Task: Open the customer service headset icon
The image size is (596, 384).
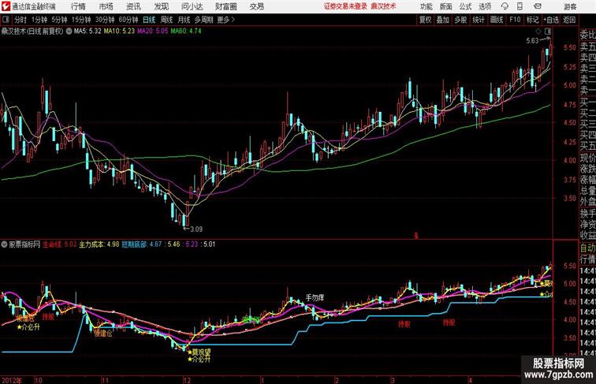Action: 505,6
